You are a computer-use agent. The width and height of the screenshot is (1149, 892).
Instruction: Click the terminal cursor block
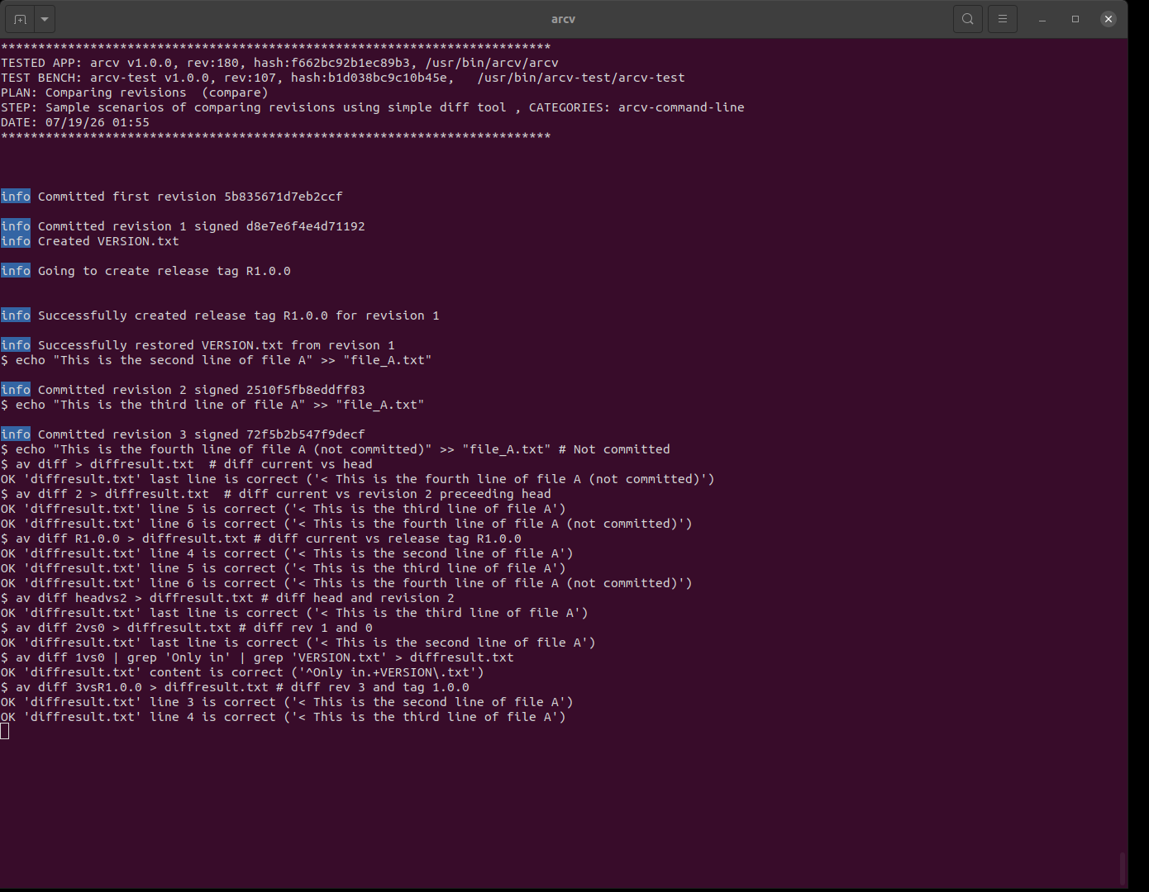coord(5,731)
